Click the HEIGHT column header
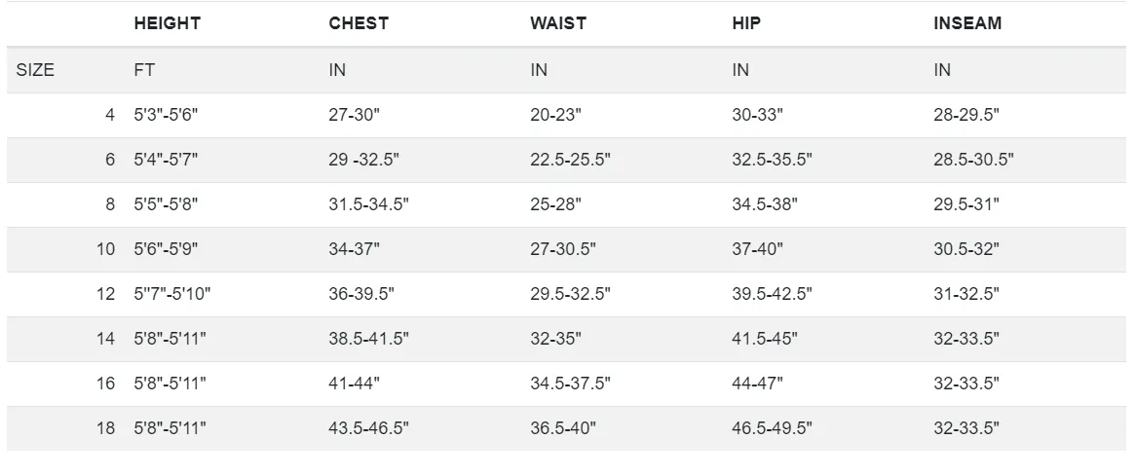The image size is (1136, 476). 167,23
